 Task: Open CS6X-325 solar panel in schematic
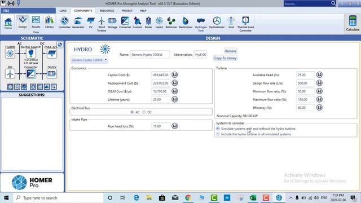pyautogui.click(x=51, y=54)
